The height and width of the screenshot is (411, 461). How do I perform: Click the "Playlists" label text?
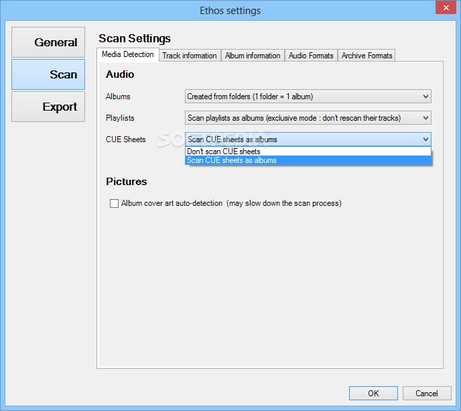(120, 118)
